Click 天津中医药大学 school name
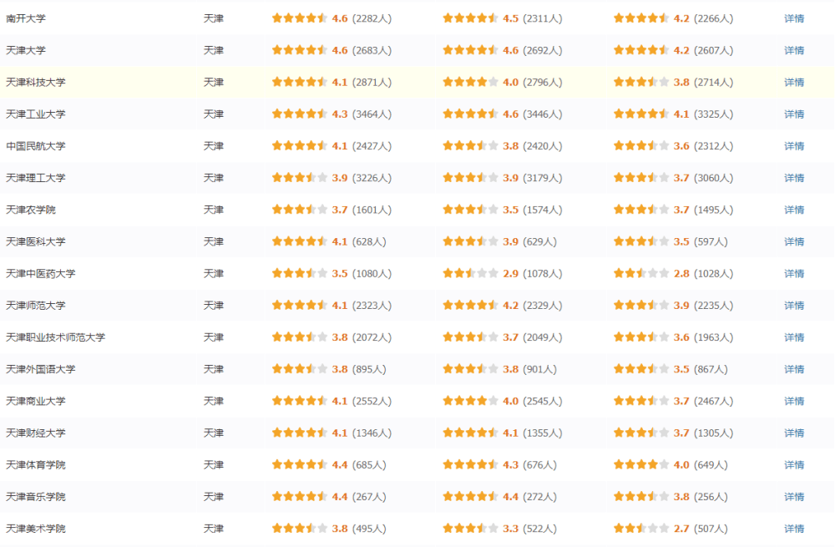 coord(40,274)
